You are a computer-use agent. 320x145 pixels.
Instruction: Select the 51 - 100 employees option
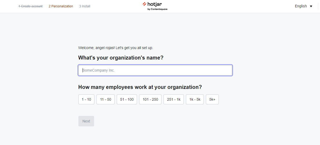(x=127, y=99)
